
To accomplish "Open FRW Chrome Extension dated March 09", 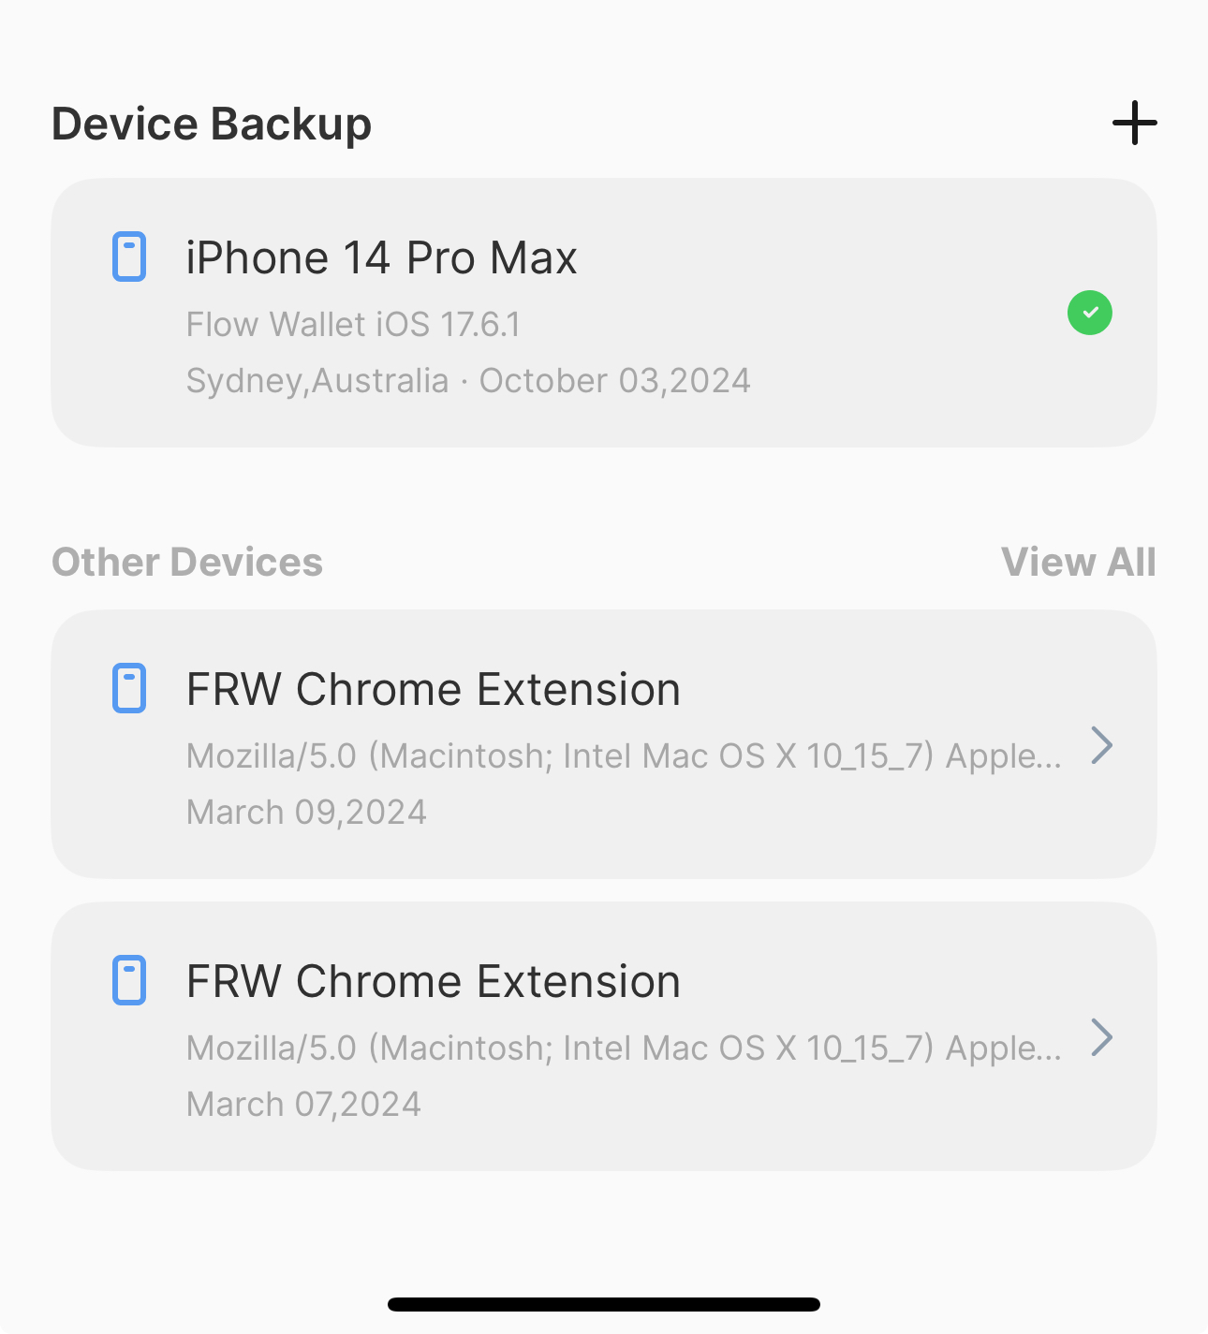I will pyautogui.click(x=433, y=690).
